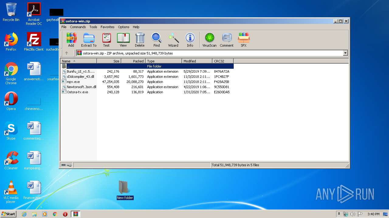Click the Delete trash icon
This screenshot has height=218, width=389.
click(140, 40)
